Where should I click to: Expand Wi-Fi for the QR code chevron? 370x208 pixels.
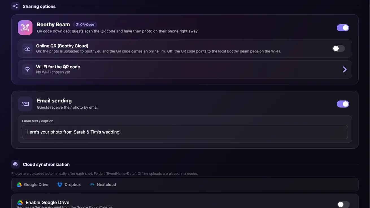pos(345,69)
